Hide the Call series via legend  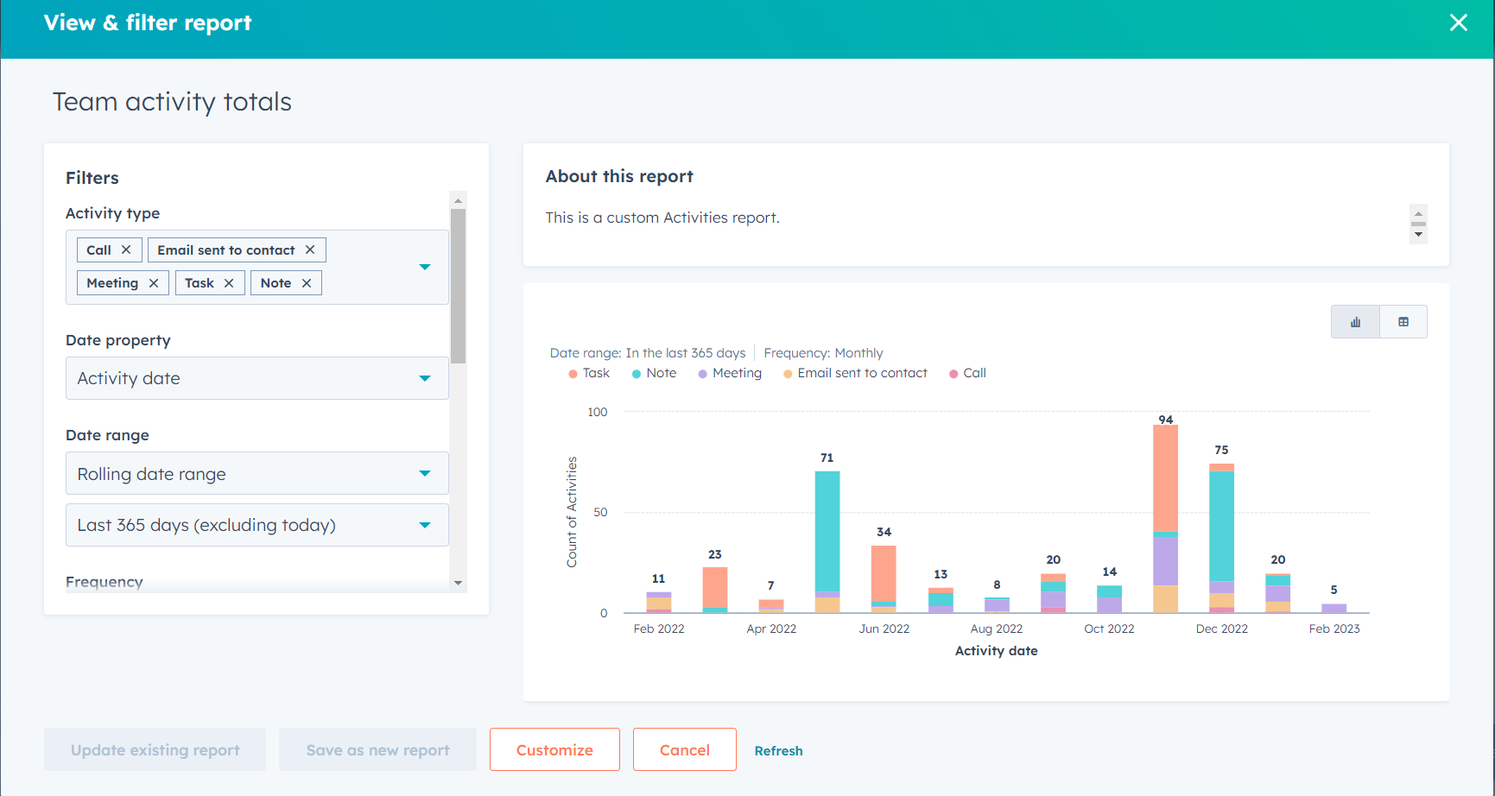point(967,372)
